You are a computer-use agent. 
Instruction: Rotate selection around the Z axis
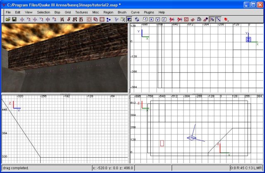tap(54, 19)
